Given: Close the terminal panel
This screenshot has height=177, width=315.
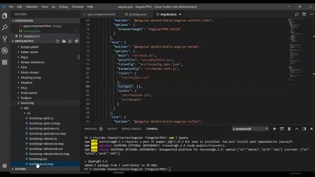Looking at the screenshot, I should pyautogui.click(x=312, y=129).
